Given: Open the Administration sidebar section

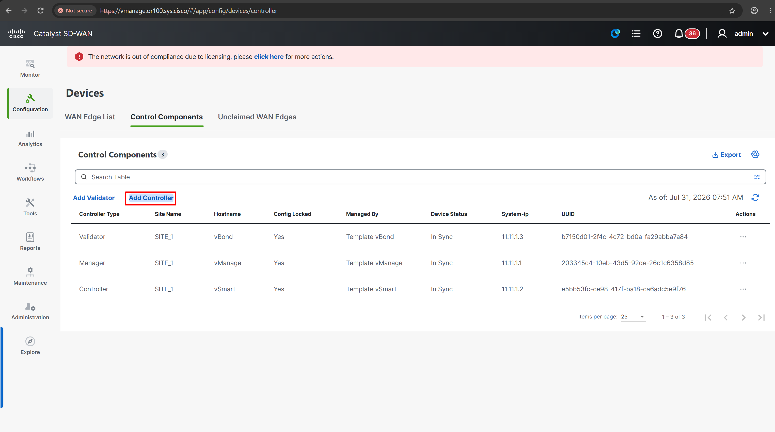Looking at the screenshot, I should point(30,311).
